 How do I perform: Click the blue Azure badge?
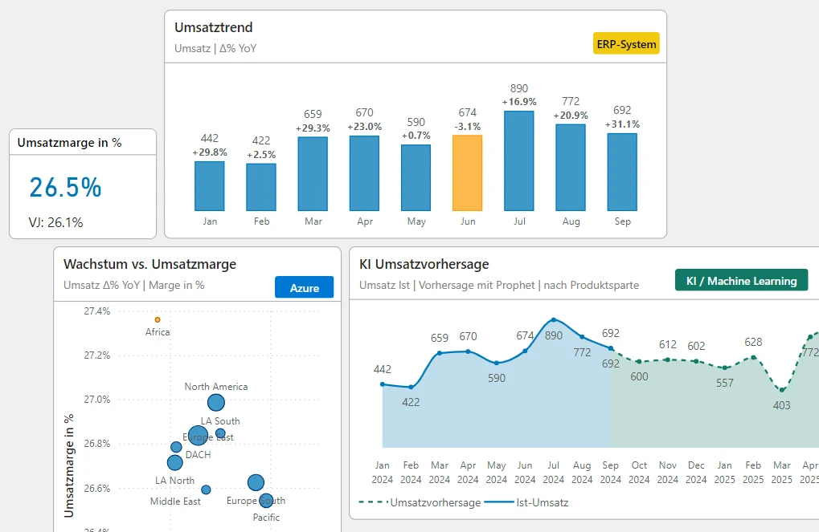(304, 287)
